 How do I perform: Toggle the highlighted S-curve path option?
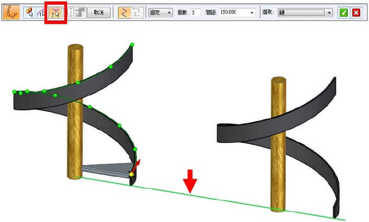pos(124,12)
